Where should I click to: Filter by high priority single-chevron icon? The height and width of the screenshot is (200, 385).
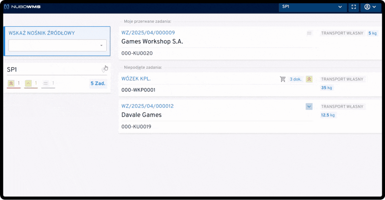[28, 84]
